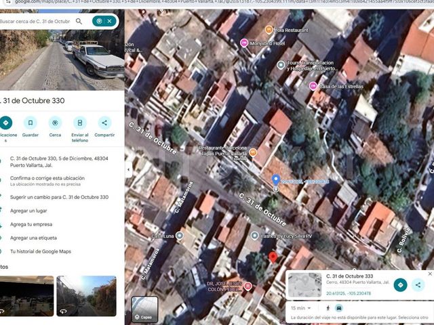Click the Tours Transportacion y Hospedaje marker
Image resolution: width=434 pixels, height=325 pixels.
coord(281,65)
